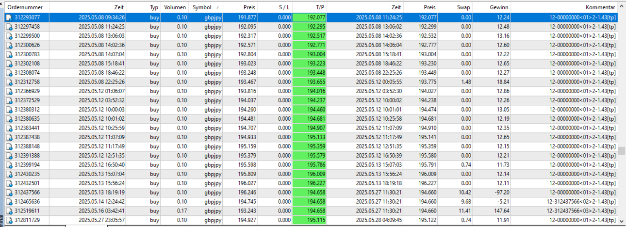Click the icon for order 312387438
Image resolution: width=626 pixels, height=227 pixels.
9,137
